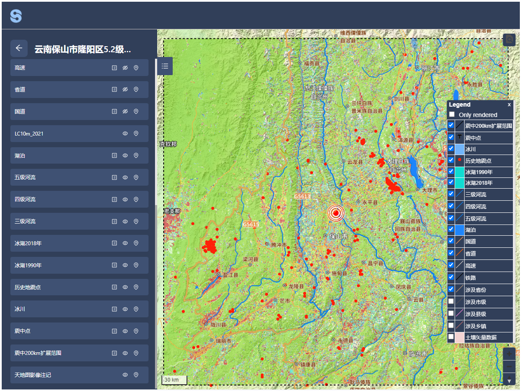This screenshot has height=392, width=522.
Task: Open the legend icon for 高速 layer
Action: (x=114, y=68)
